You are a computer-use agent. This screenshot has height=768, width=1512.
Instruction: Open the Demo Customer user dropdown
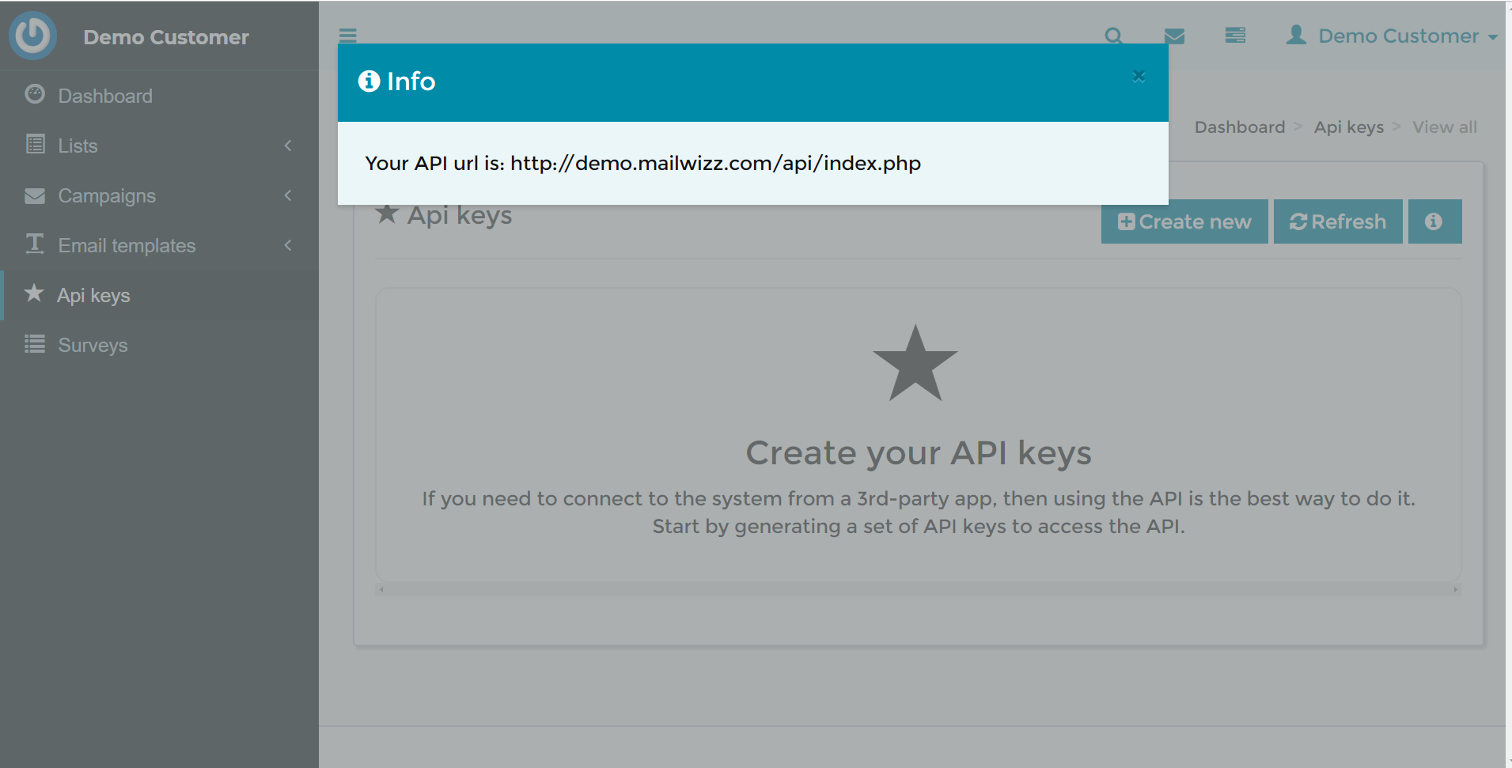pos(1392,36)
